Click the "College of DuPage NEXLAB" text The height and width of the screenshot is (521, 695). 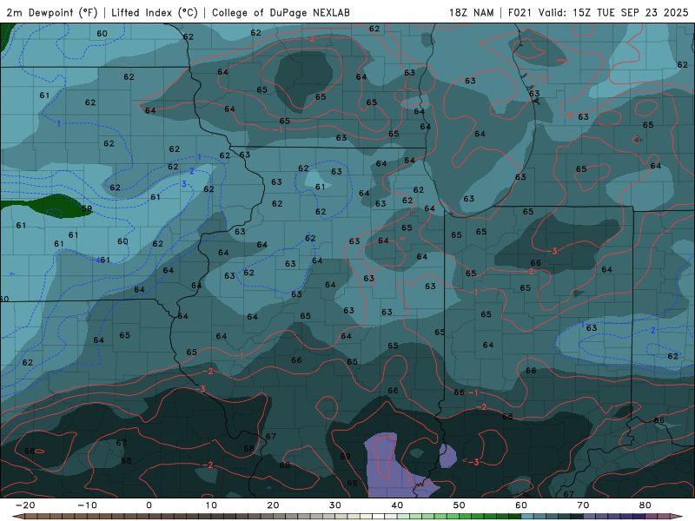click(x=281, y=12)
